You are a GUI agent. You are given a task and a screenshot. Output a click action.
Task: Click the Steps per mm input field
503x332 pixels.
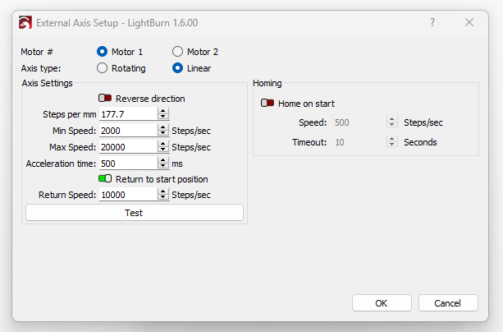click(127, 114)
